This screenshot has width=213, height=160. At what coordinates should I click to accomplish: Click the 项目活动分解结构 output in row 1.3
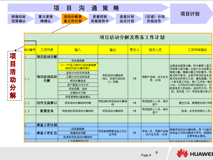pyautogui.click(x=113, y=111)
